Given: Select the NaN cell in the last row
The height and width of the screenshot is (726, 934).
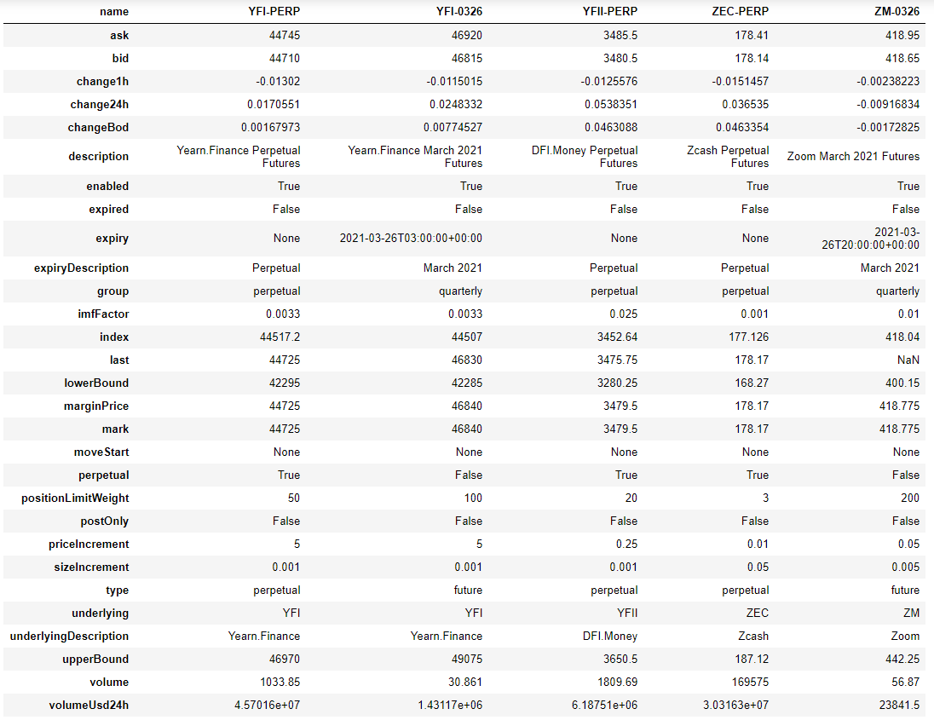Looking at the screenshot, I should [908, 360].
